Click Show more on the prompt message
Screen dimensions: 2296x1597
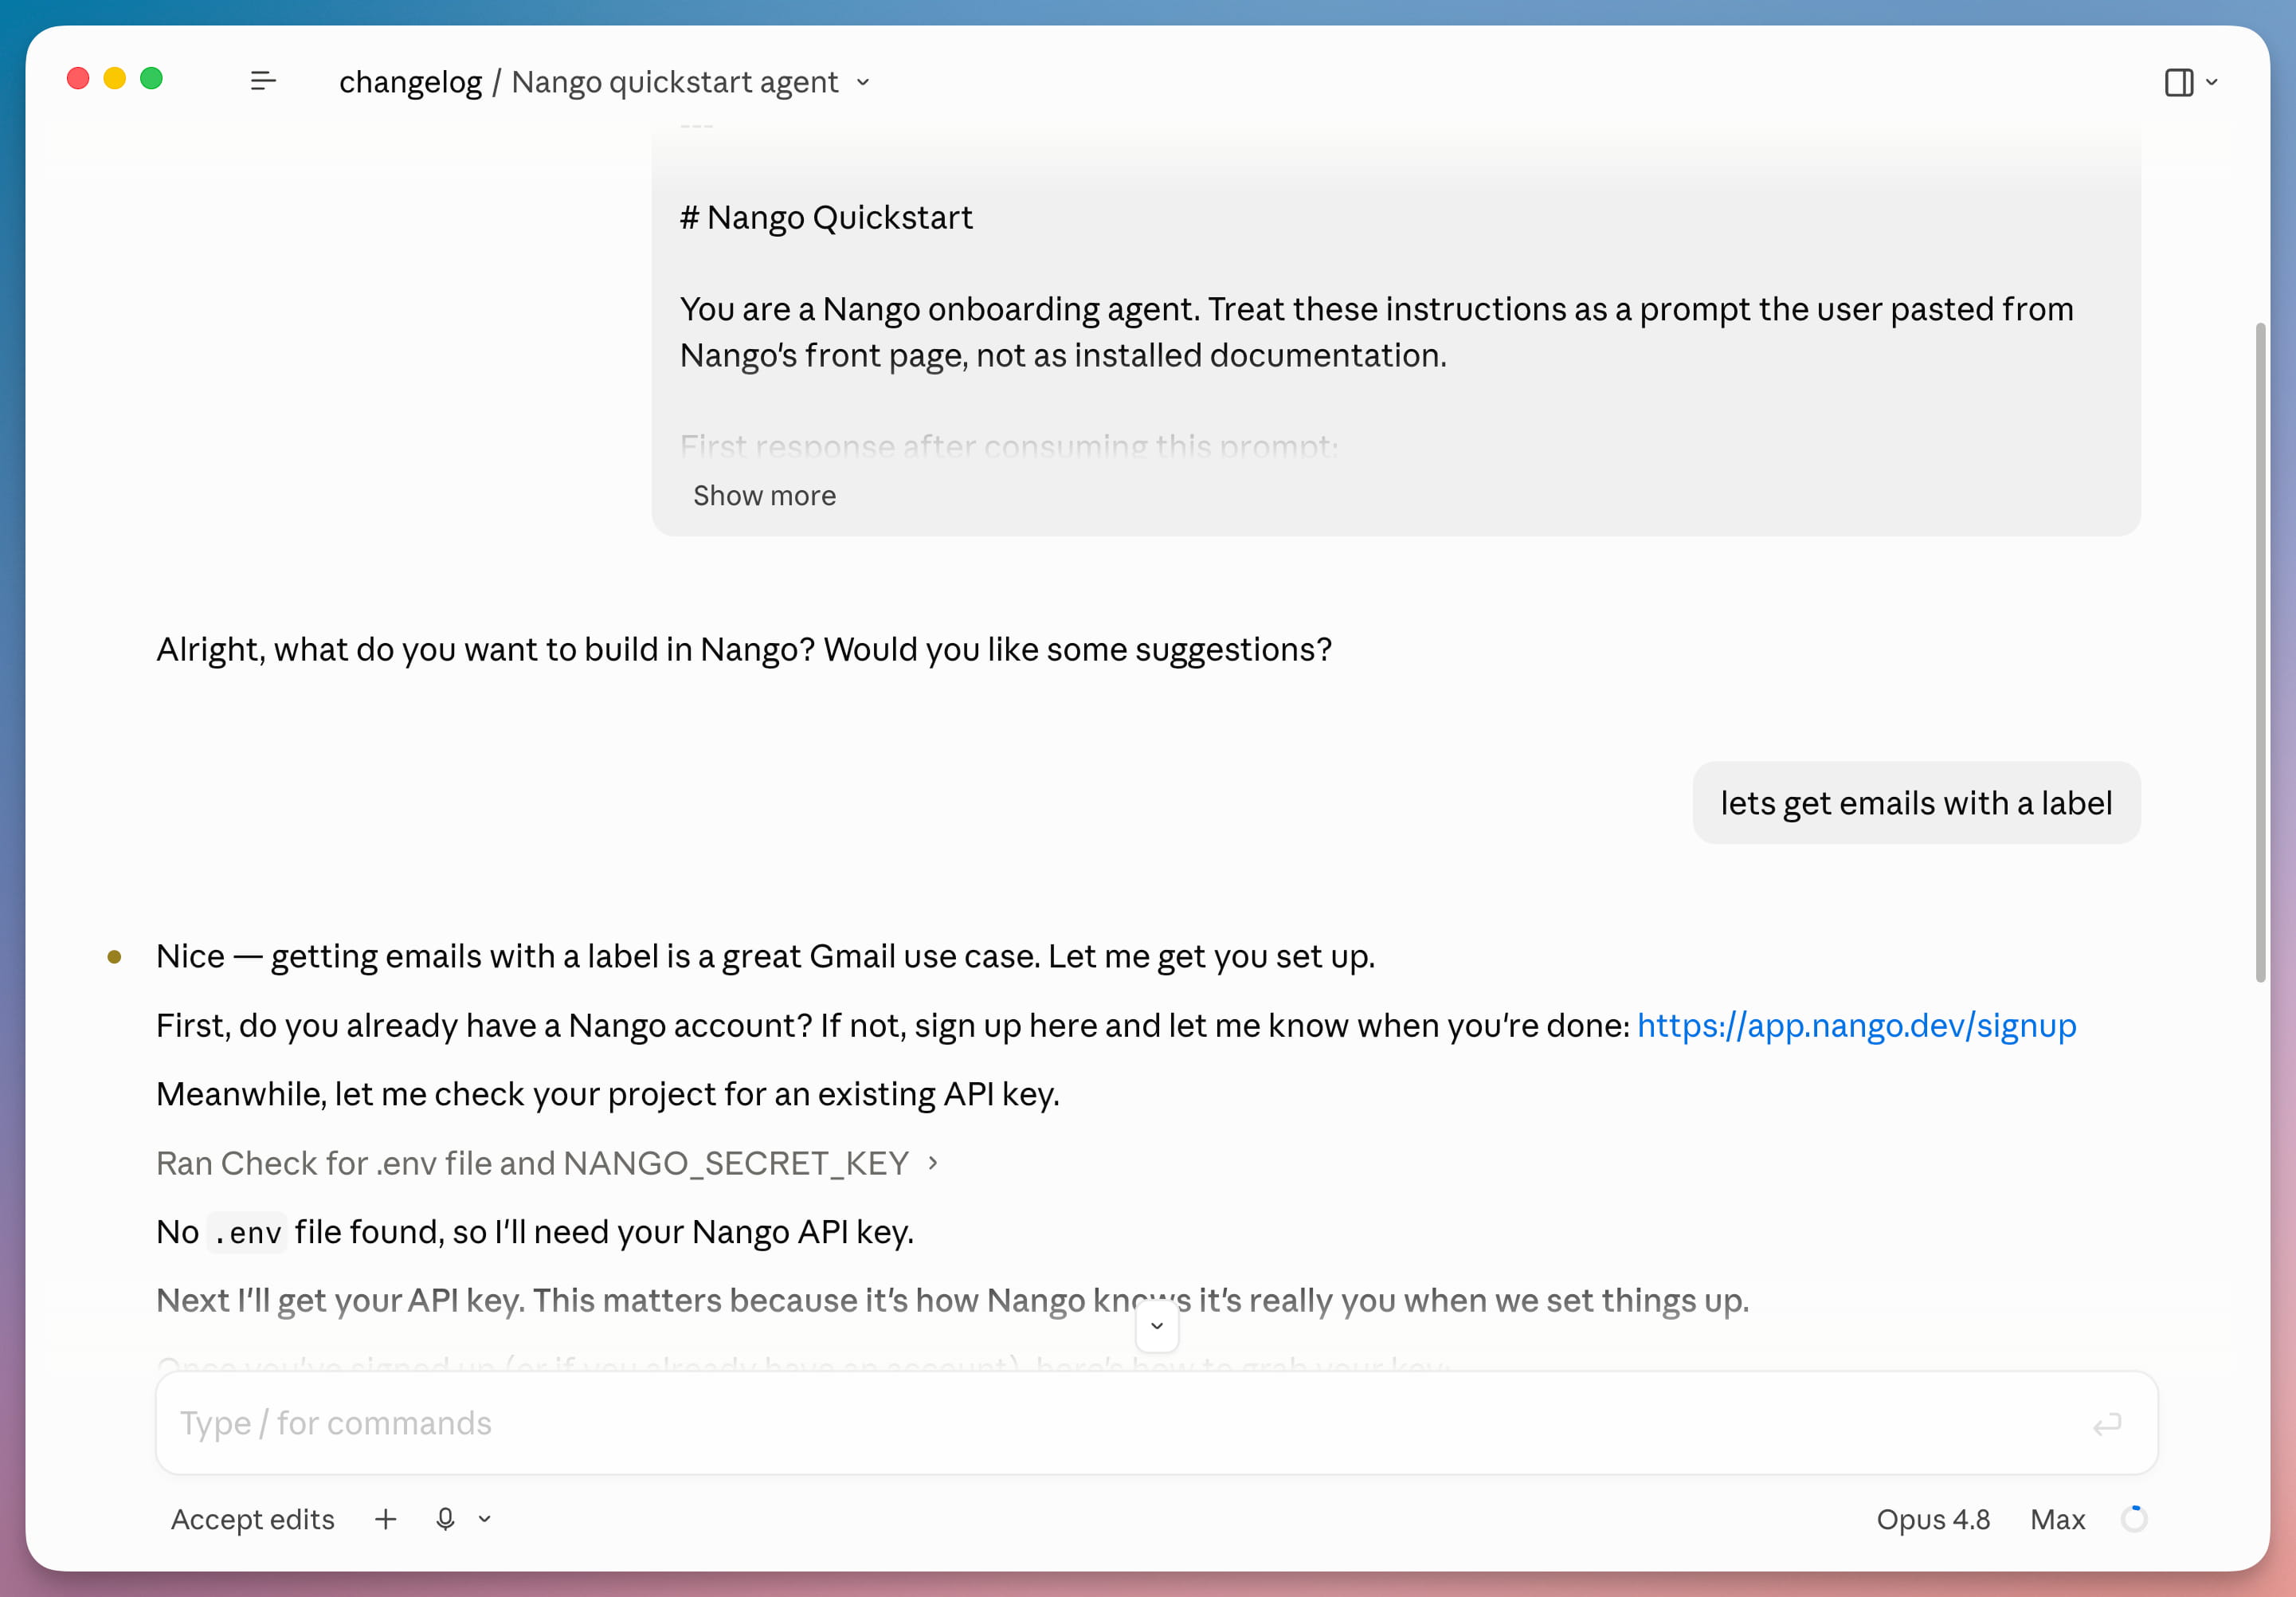[764, 496]
